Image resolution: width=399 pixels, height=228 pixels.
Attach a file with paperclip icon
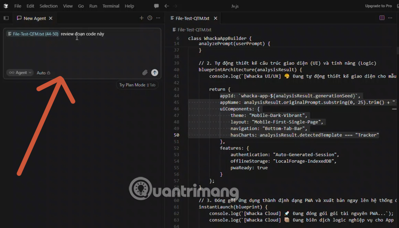click(x=145, y=73)
